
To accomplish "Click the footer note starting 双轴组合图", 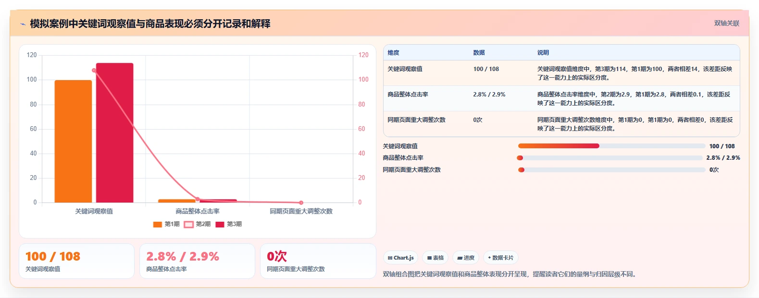I will tap(511, 274).
